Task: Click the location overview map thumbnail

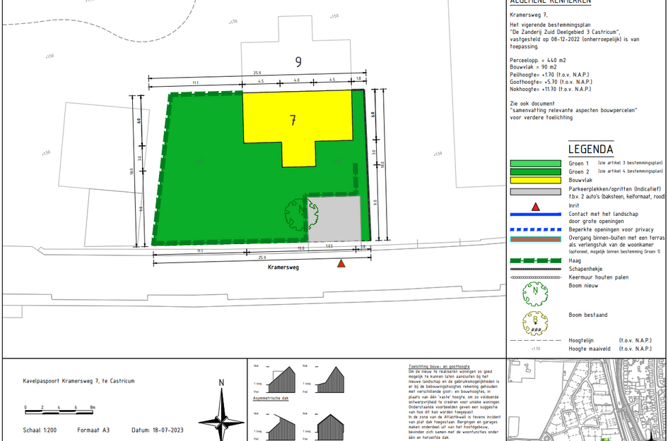Action: tap(587, 400)
